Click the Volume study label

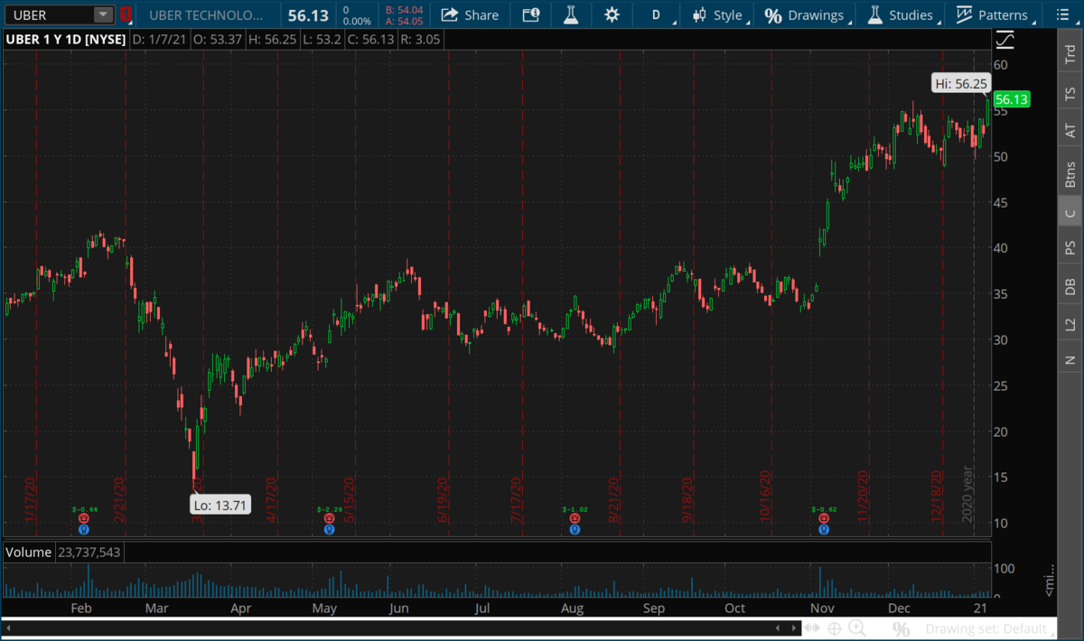tap(28, 552)
